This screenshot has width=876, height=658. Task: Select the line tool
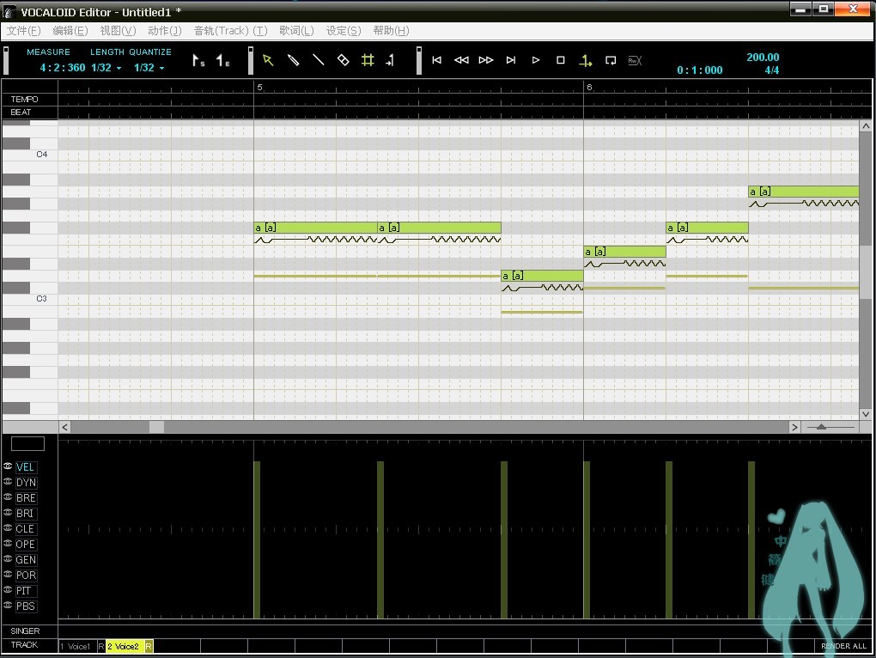(318, 60)
